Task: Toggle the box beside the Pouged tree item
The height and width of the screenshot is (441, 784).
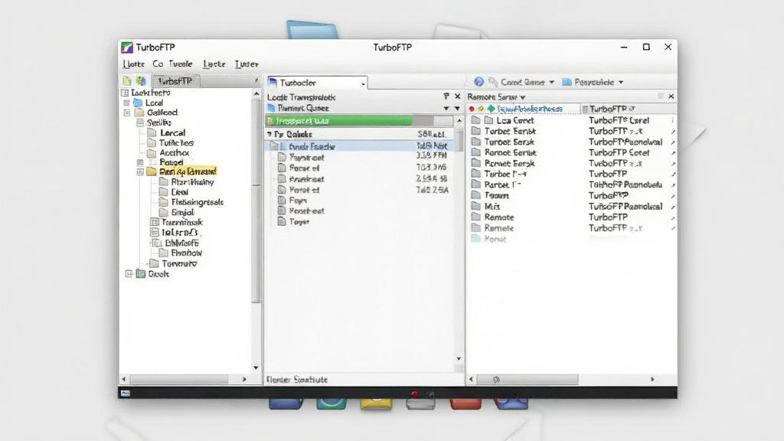Action: click(x=140, y=162)
